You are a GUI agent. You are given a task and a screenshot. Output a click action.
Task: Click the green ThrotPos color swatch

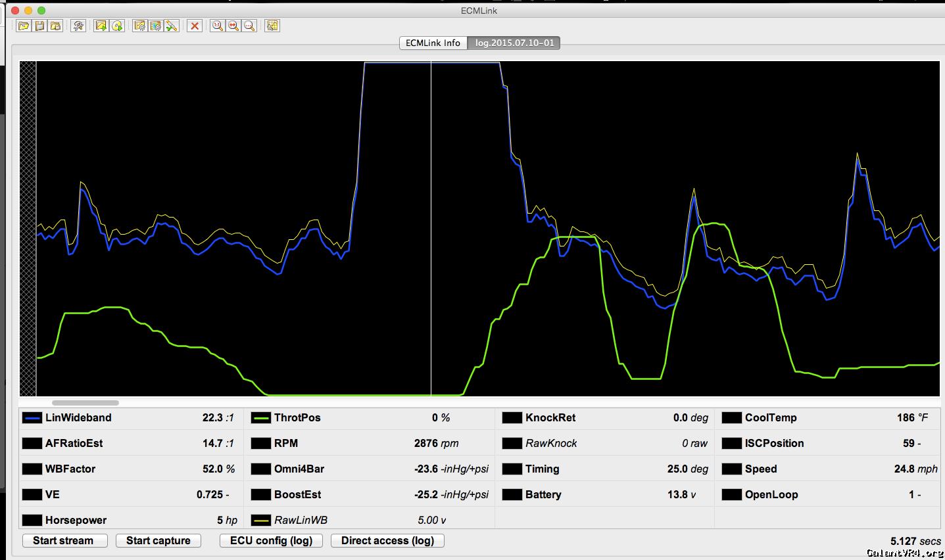click(x=261, y=417)
